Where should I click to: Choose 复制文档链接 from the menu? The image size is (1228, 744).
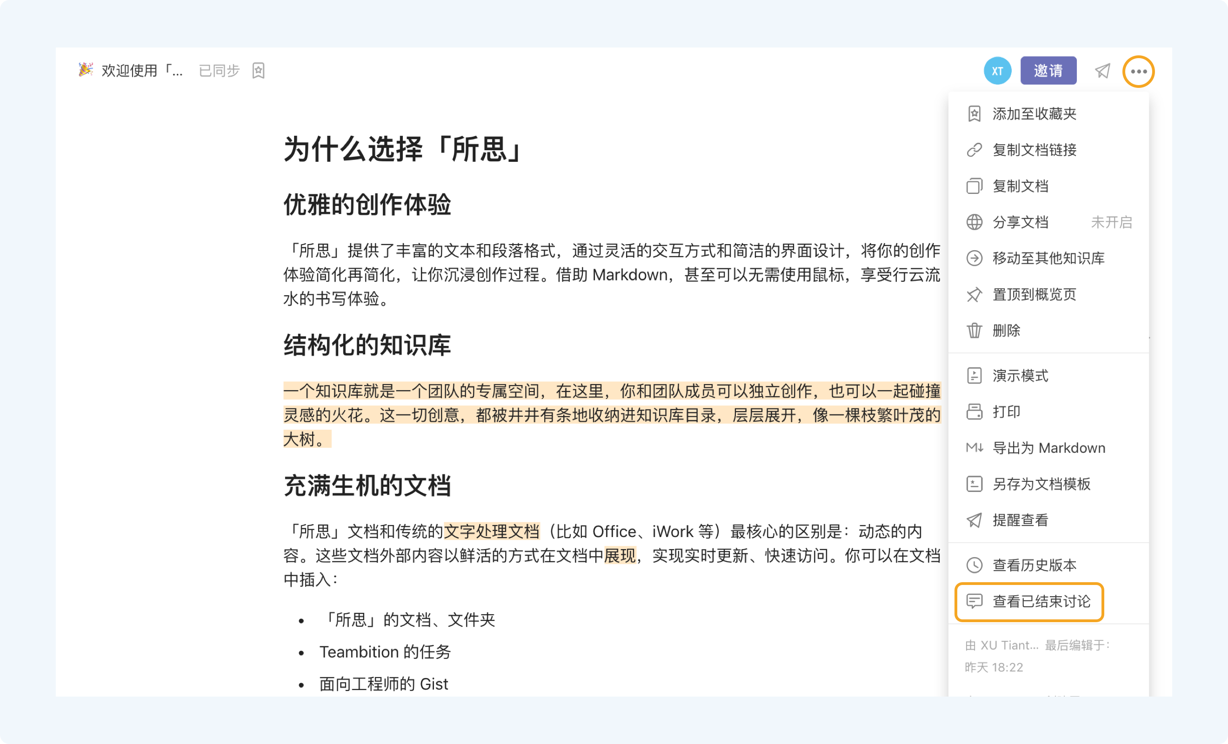point(1048,150)
